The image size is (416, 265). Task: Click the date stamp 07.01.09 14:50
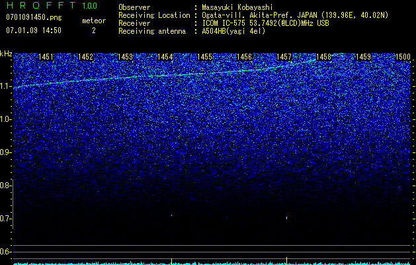34,30
